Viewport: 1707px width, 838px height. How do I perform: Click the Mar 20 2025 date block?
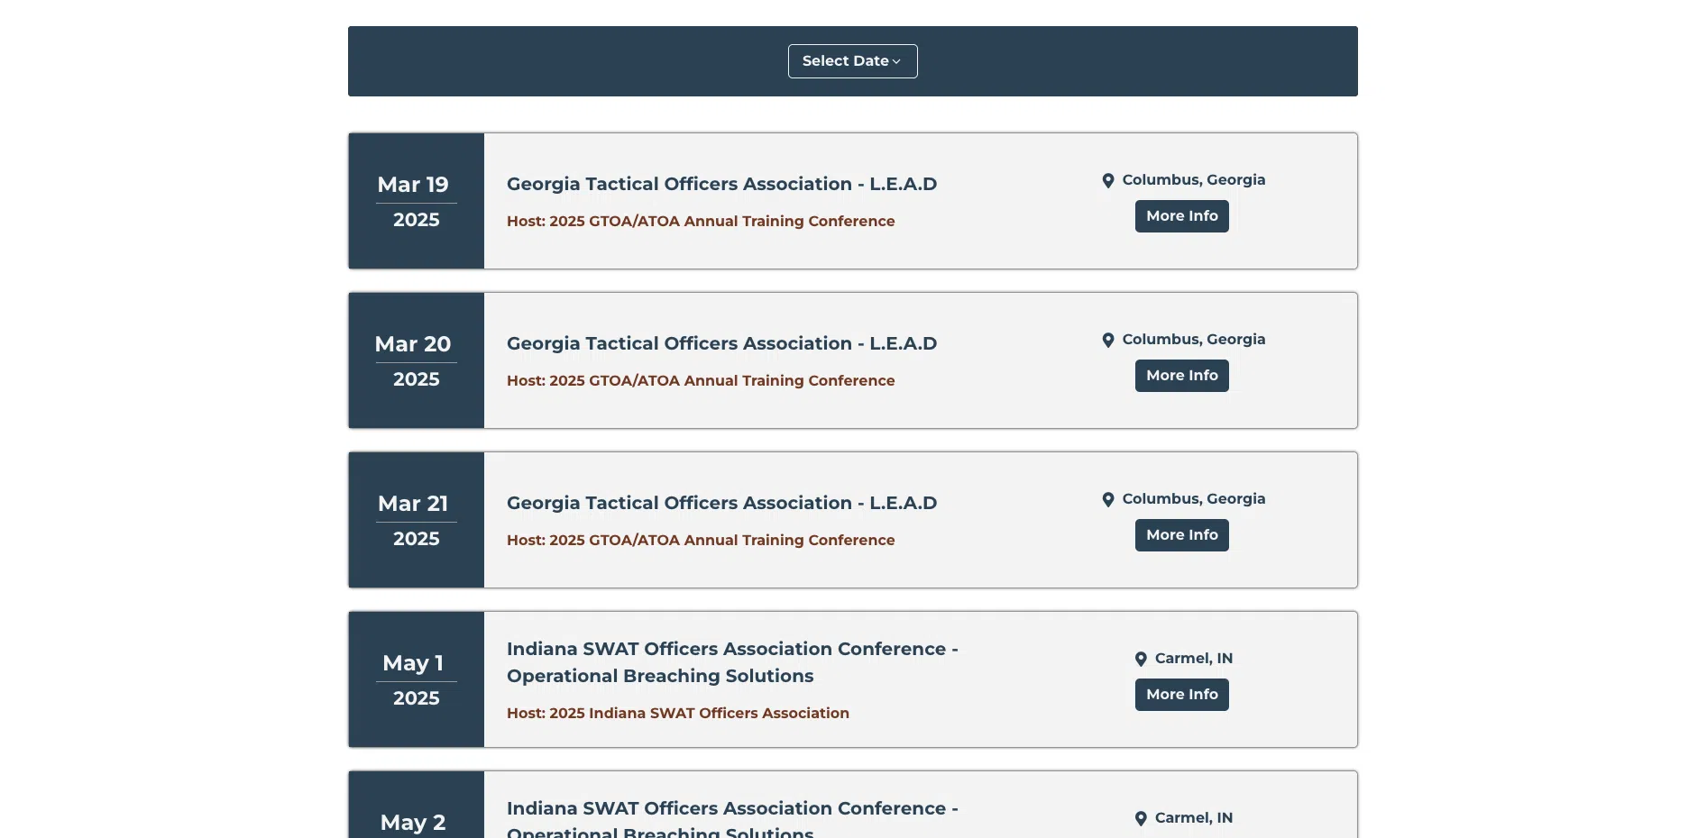coord(416,360)
